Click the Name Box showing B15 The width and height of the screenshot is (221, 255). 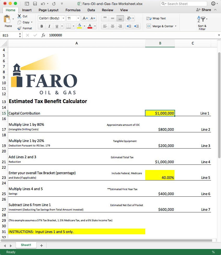11,35
